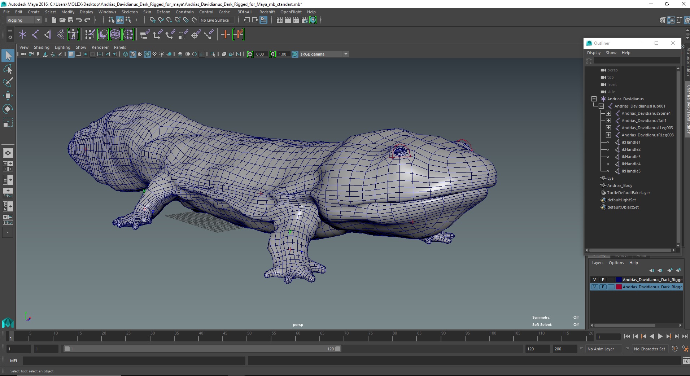Open the viewport Shading menu

(x=42, y=47)
